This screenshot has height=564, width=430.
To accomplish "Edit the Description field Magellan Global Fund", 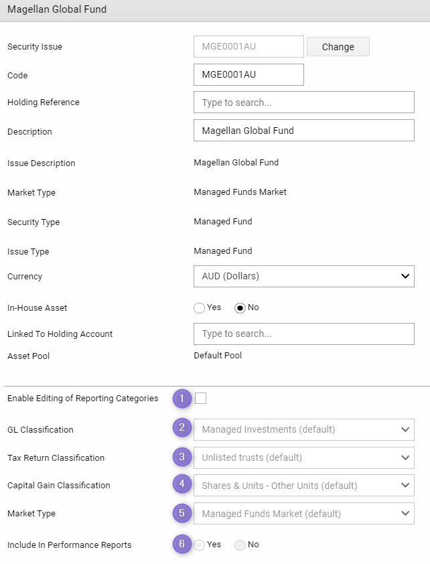I will pos(304,131).
